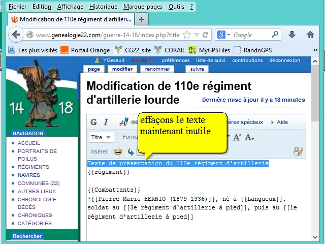Switch to the renommer tab
This screenshot has height=244, width=325.
coord(157,69)
